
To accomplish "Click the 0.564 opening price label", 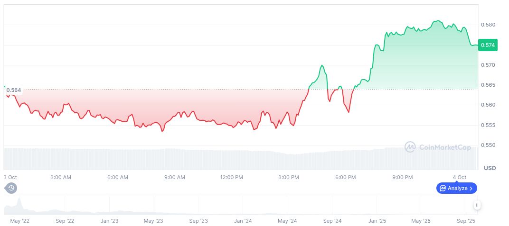I will [13, 90].
